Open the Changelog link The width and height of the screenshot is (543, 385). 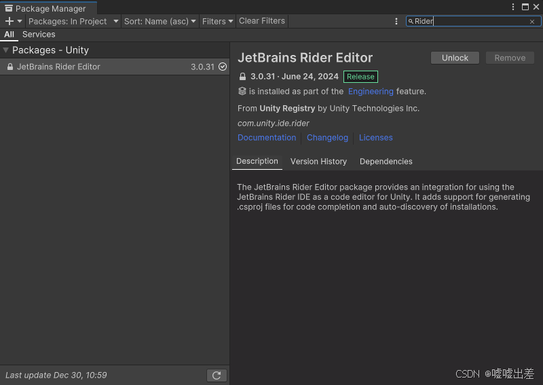327,138
